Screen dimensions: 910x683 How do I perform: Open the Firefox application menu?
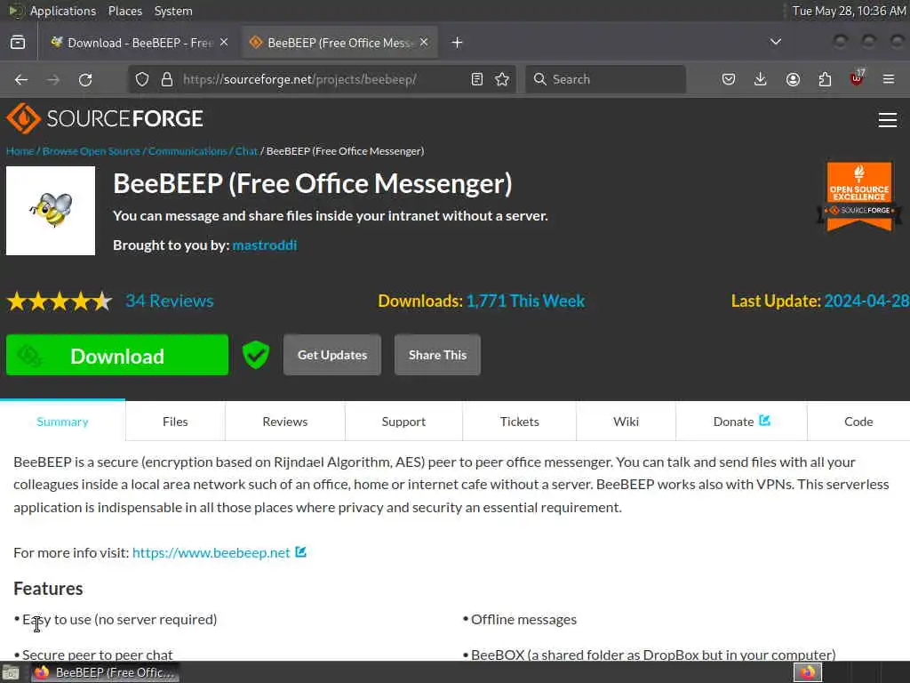(889, 79)
